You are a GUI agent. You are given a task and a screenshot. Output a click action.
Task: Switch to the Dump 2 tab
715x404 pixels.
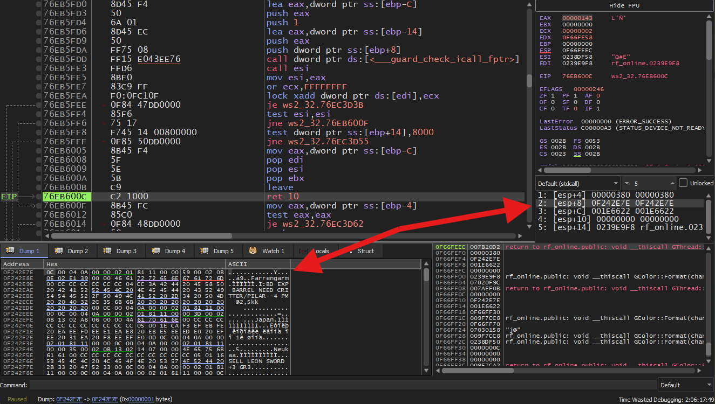(74, 251)
